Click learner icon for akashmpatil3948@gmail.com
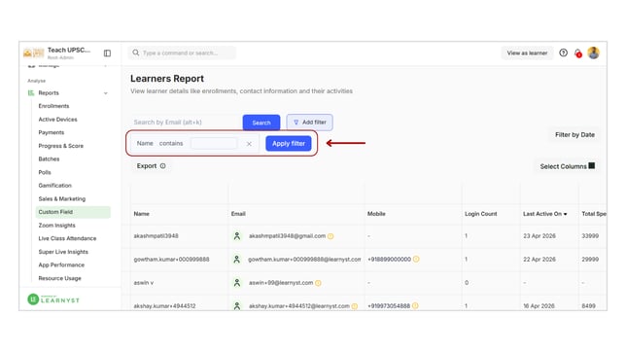 237,236
